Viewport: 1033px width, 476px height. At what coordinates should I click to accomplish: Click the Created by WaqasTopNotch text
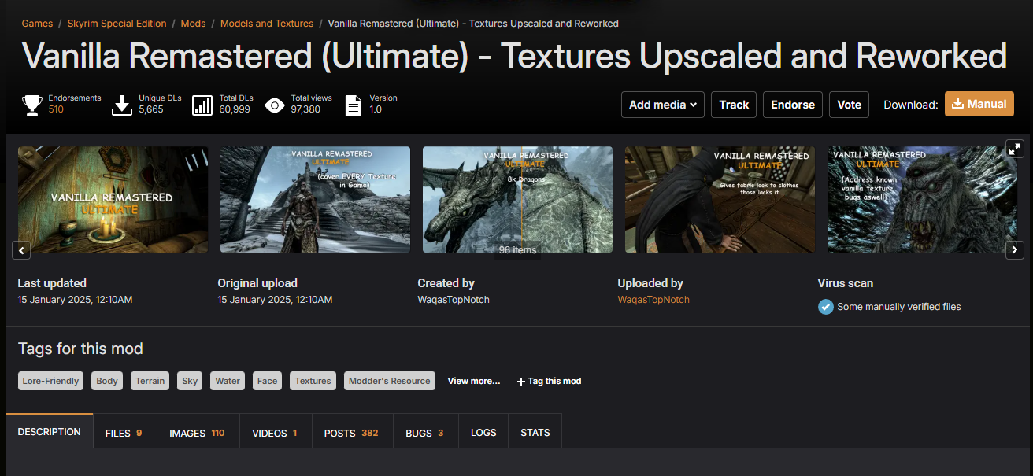pos(454,300)
